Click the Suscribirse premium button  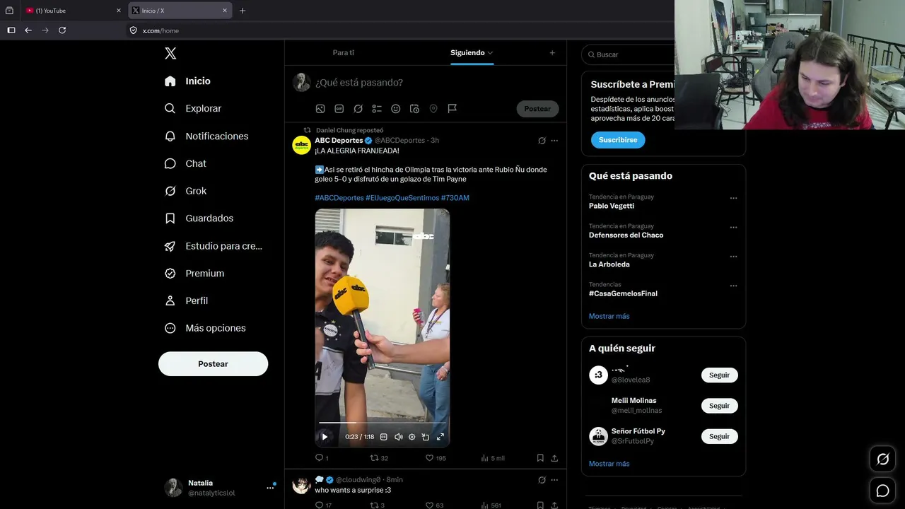click(618, 140)
